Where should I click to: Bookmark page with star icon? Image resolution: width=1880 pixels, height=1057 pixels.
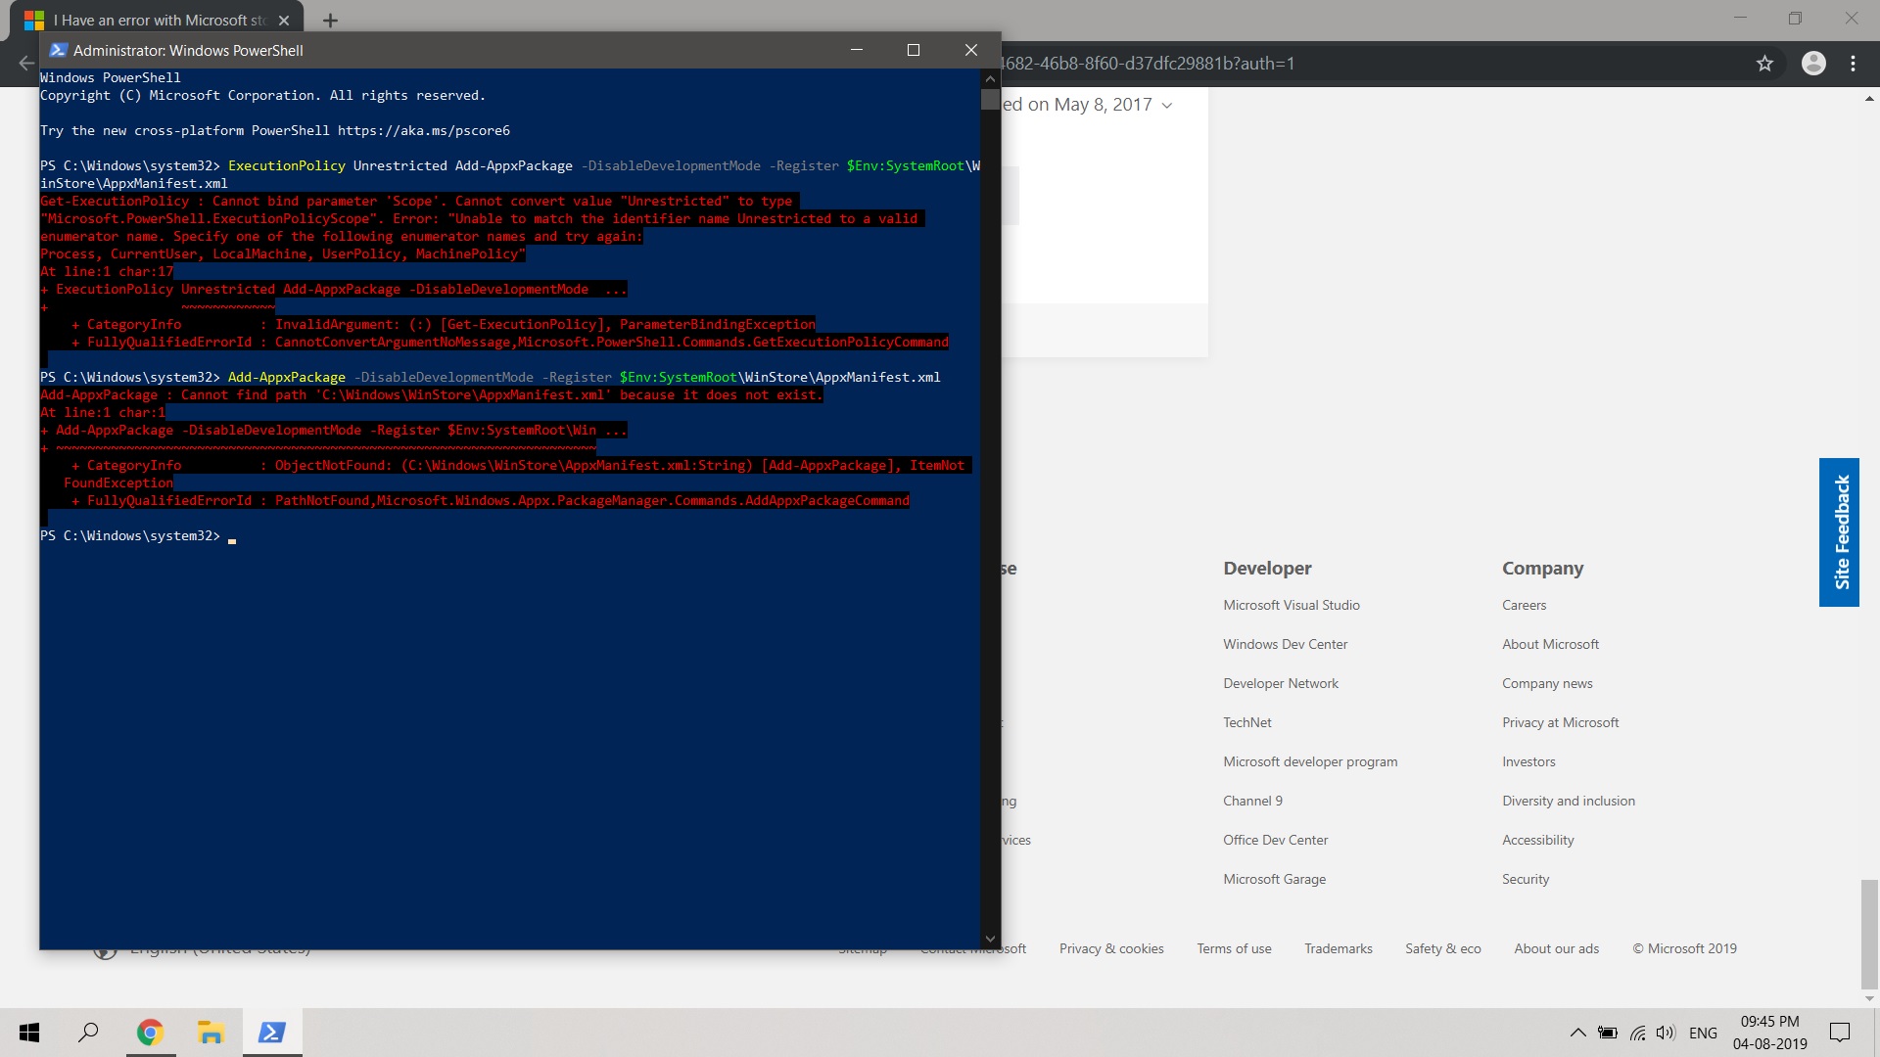click(1764, 64)
